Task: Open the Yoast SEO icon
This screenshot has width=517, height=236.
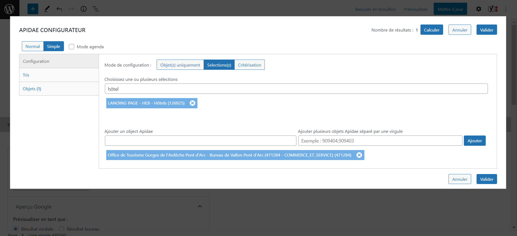Action: click(493, 9)
